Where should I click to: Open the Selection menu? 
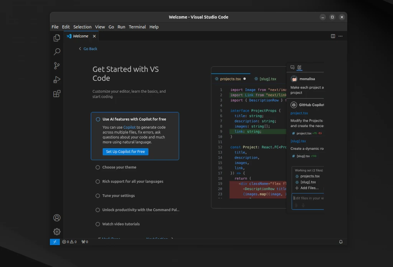pyautogui.click(x=82, y=27)
